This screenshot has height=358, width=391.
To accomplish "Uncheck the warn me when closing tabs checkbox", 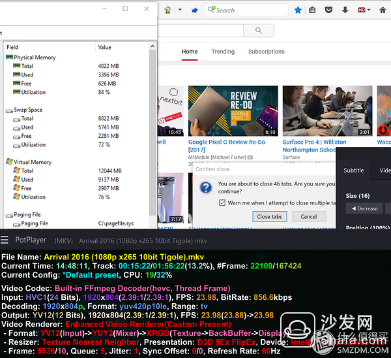I will click(222, 203).
